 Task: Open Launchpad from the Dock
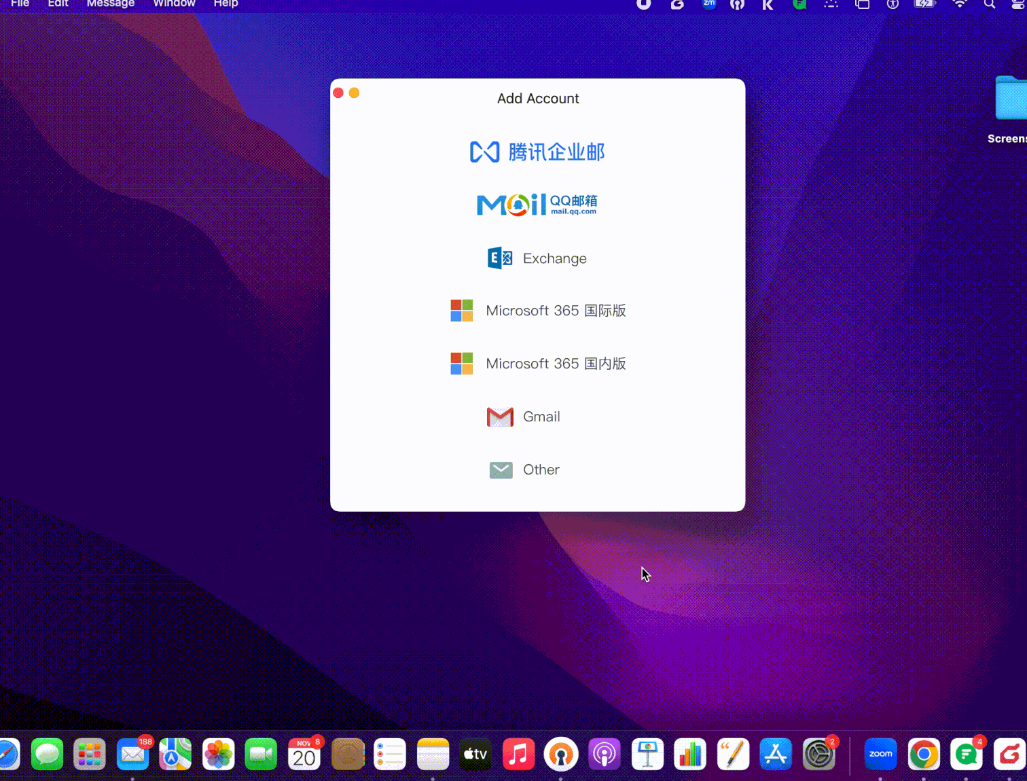click(x=90, y=754)
